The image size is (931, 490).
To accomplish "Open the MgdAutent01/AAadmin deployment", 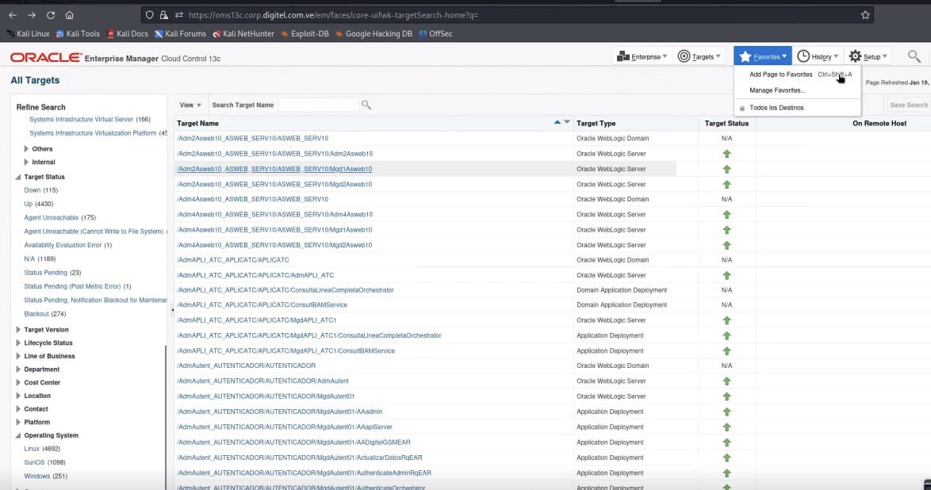I will 280,411.
